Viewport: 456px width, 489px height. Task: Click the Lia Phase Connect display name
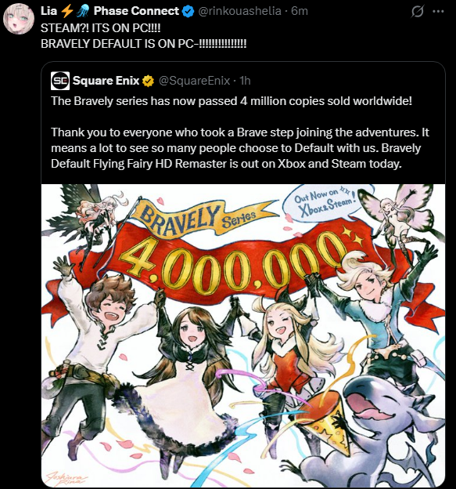[x=110, y=11]
